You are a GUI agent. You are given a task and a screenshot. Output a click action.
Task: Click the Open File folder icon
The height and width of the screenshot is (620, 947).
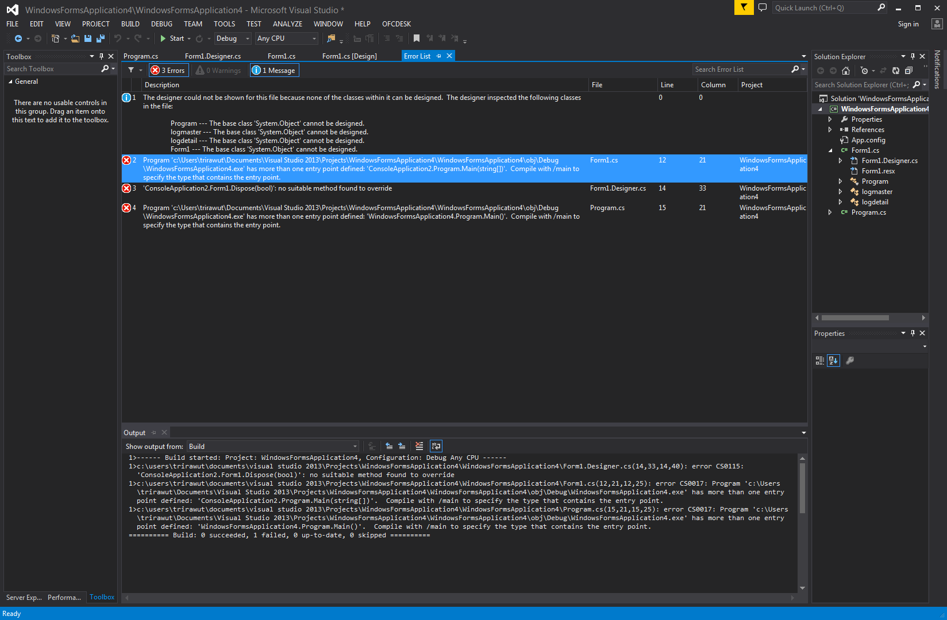point(75,38)
